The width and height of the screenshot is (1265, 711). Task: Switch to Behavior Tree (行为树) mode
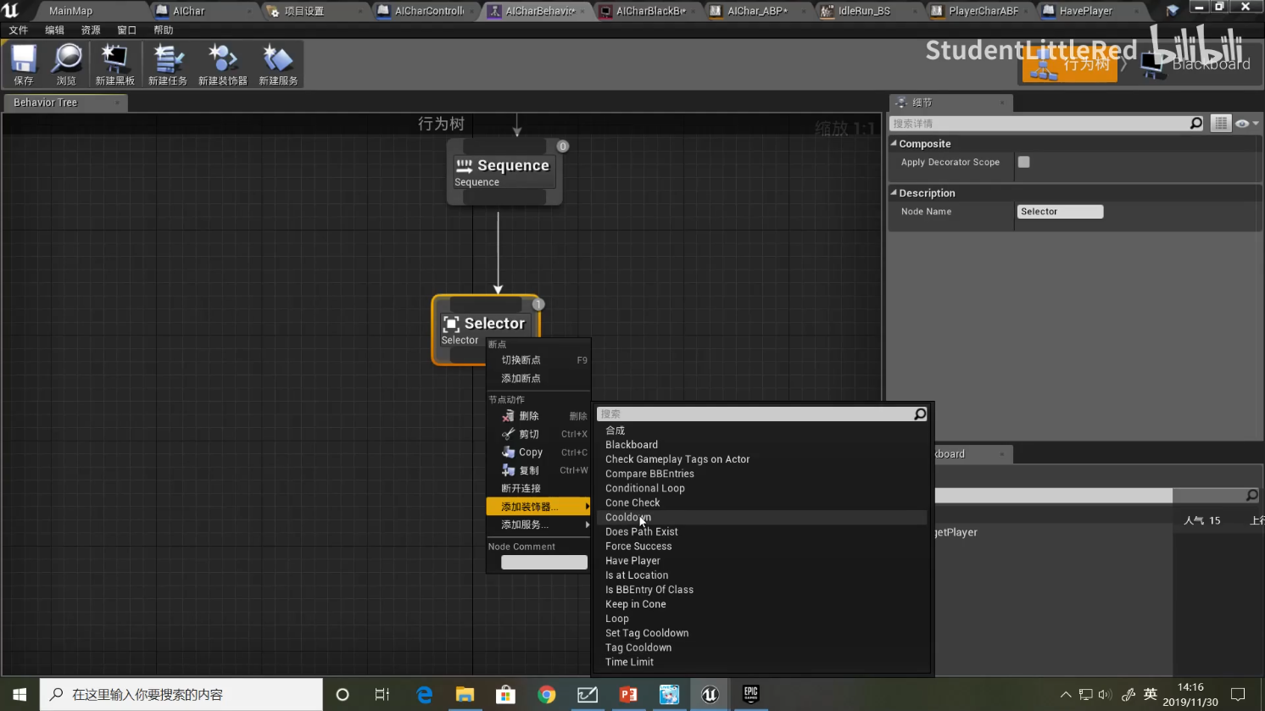pos(1069,64)
